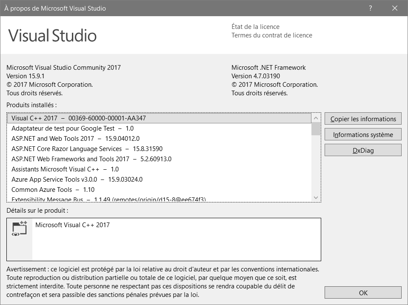Screen dimensions: 408x305
Task: Click the Visual C++ product icon in details
Action: [x=19, y=228]
